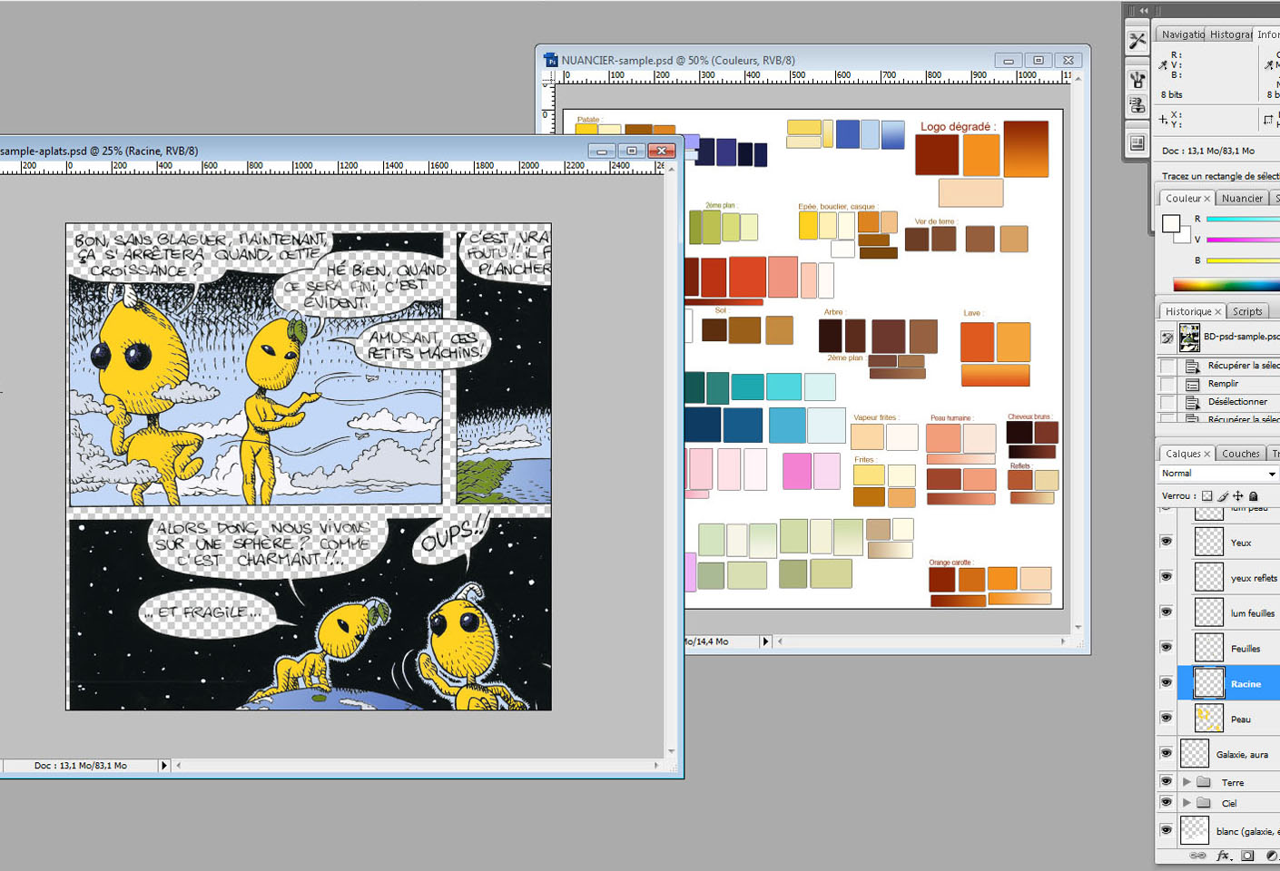Click the foreground color swatch in Couleur panel
Viewport: 1280px width, 871px height.
click(1171, 223)
